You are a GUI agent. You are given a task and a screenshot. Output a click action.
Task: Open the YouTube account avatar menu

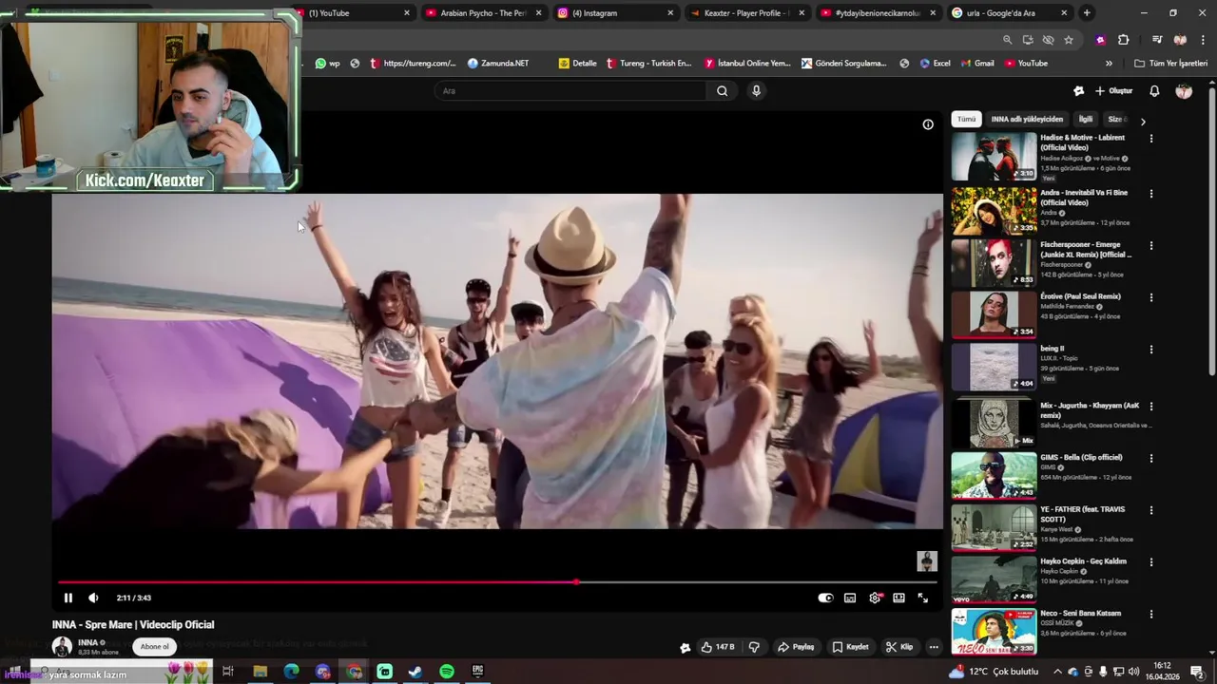1184,91
